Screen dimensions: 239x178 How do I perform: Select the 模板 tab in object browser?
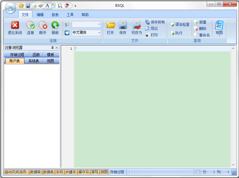click(51, 55)
